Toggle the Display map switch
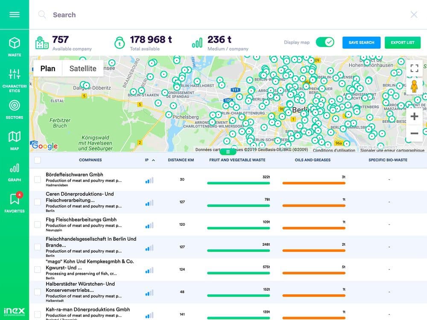 325,42
